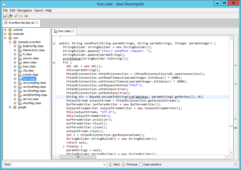Expand the android tree node
Image resolution: width=241 pixels, height=170 pixels.
[5, 30]
